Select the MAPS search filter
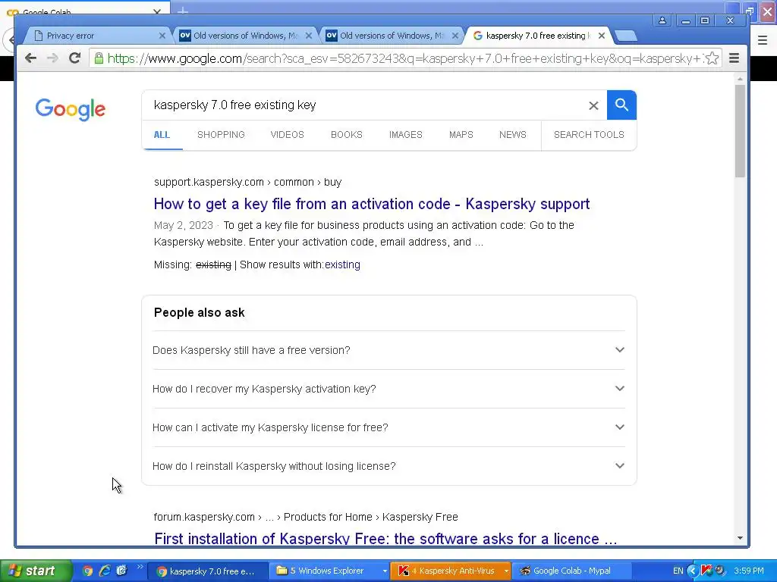 coord(461,135)
